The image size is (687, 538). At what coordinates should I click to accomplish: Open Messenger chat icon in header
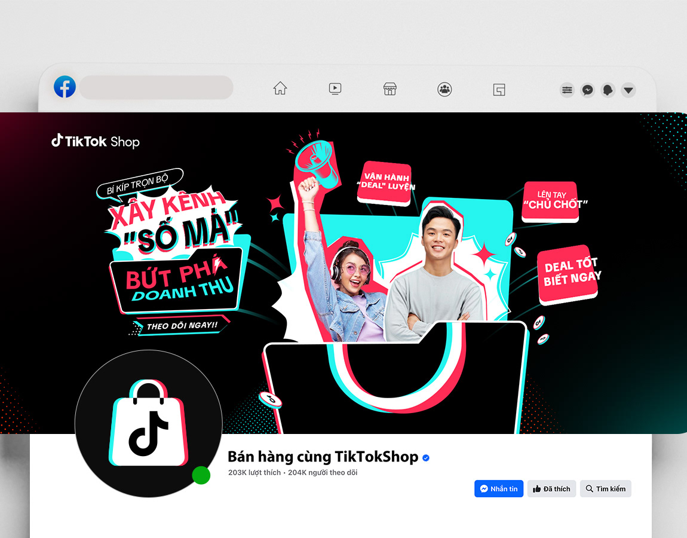[x=588, y=90]
